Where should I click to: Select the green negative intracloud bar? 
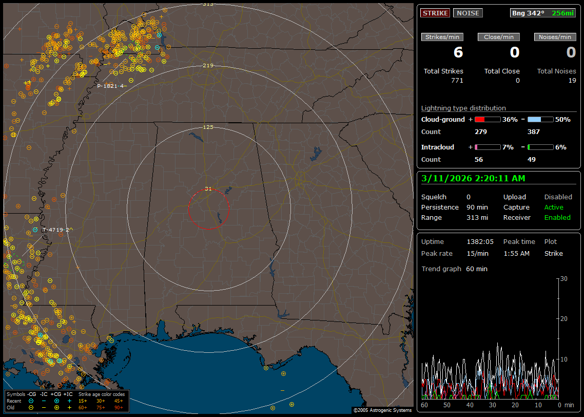(x=540, y=147)
